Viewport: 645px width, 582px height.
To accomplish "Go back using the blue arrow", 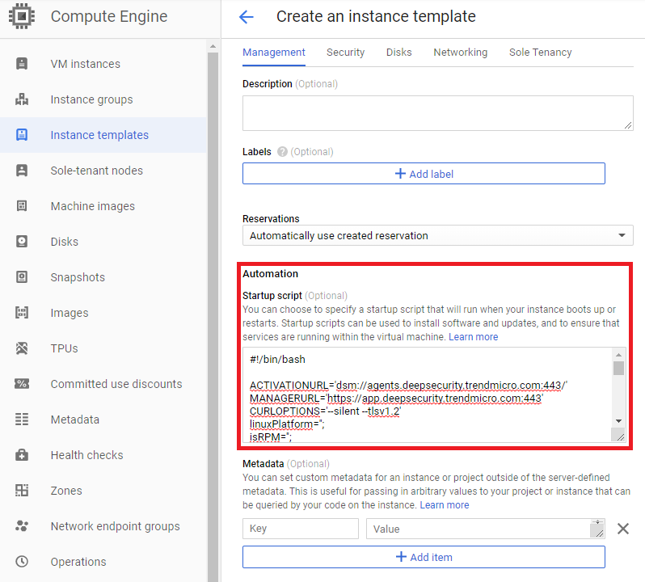I will pyautogui.click(x=247, y=17).
